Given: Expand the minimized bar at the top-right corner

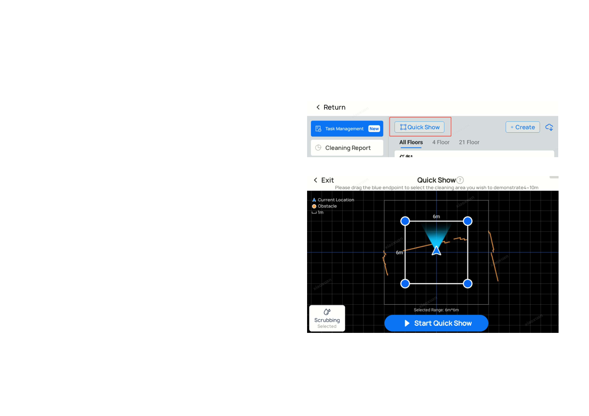Looking at the screenshot, I should [554, 177].
